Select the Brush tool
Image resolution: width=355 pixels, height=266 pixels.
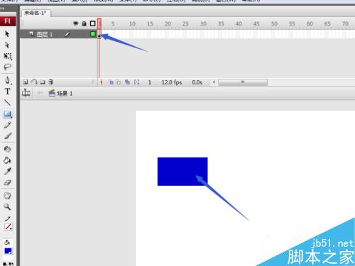pos(8,136)
